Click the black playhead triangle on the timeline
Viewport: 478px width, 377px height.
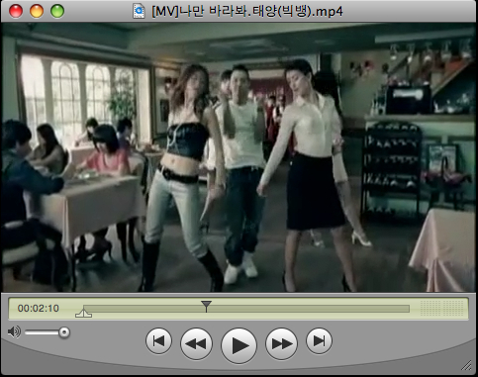(206, 306)
